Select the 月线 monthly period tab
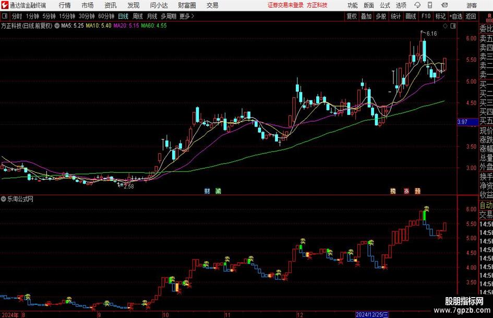This screenshot has width=493, height=318. [x=152, y=16]
